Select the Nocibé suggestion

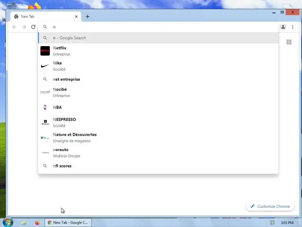(158, 92)
